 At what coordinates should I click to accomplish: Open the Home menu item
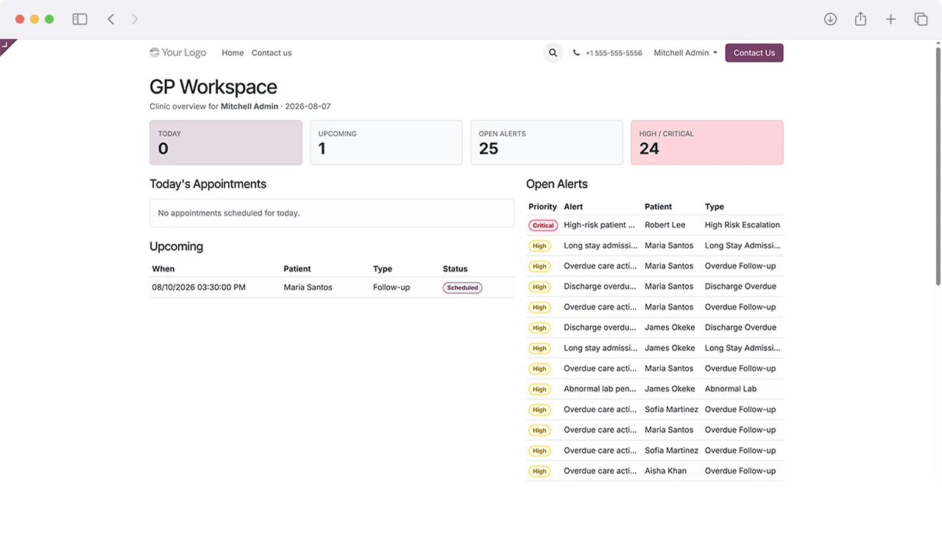point(233,53)
